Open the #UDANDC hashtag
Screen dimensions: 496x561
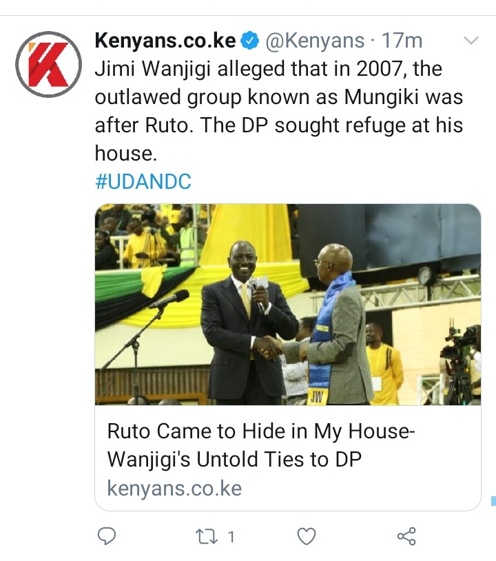[x=143, y=181]
